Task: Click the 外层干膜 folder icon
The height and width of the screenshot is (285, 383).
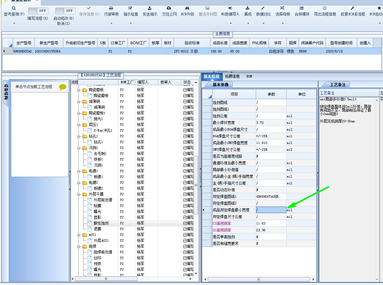Action: pos(85,194)
